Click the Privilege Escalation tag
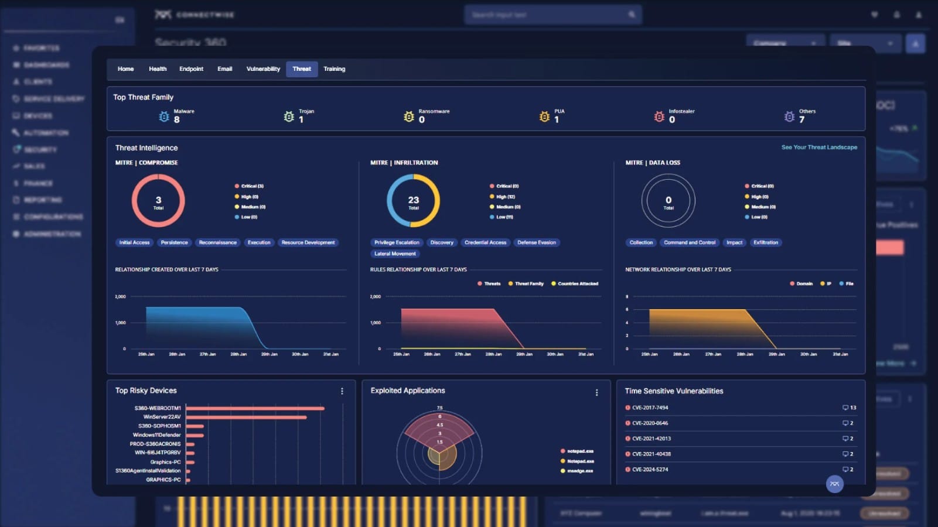 [397, 242]
